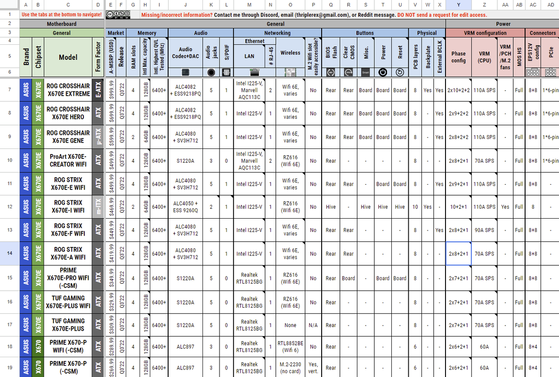This screenshot has width=559, height=377.
Task: Select the 10+2+1 phase config cell
Action: tap(459, 207)
